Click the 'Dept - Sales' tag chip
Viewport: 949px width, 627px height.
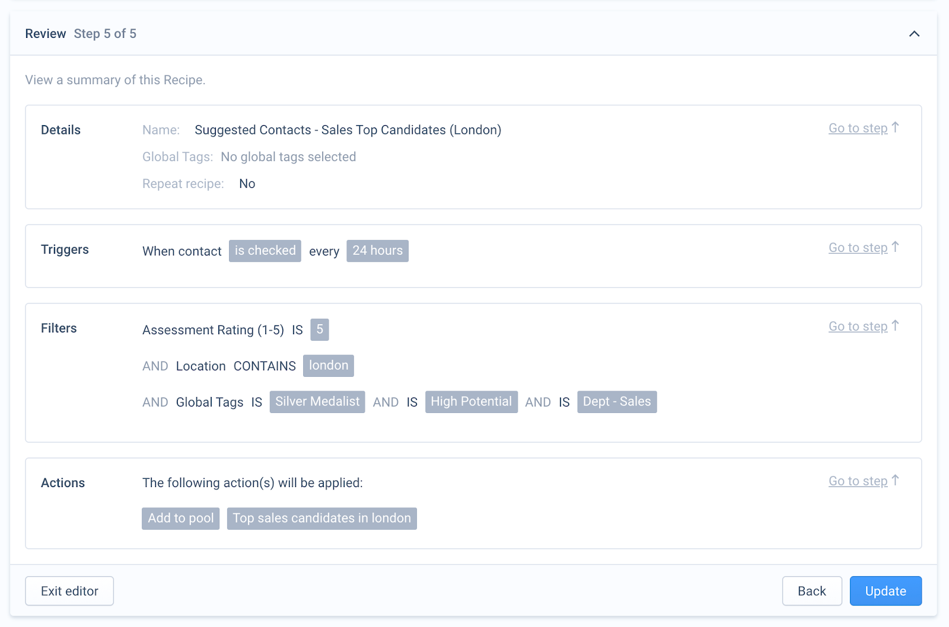617,402
